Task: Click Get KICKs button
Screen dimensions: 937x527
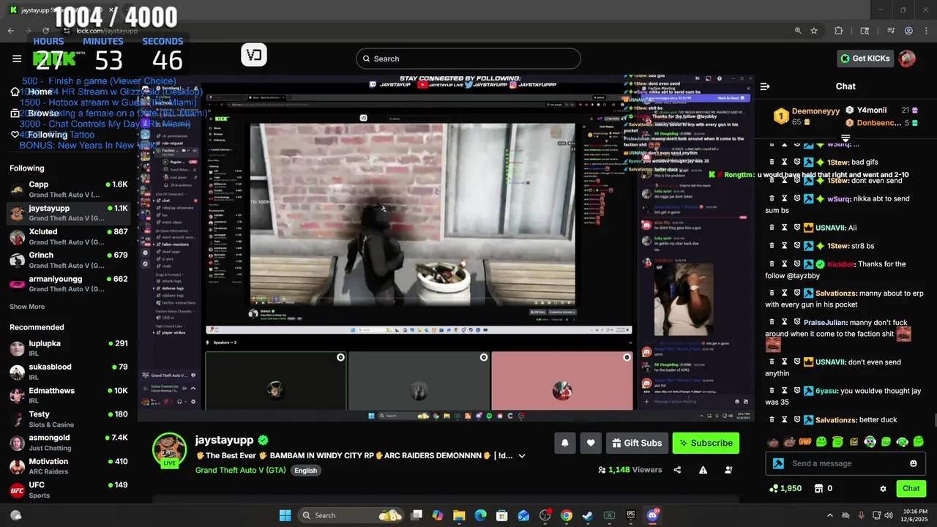Action: (865, 59)
